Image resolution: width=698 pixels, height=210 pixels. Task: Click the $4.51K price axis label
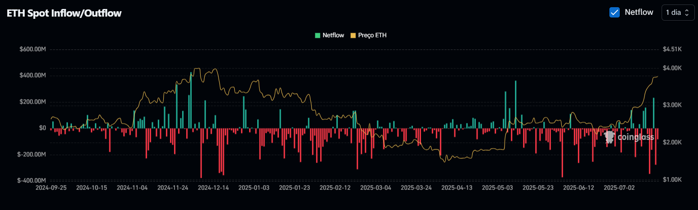(x=672, y=49)
